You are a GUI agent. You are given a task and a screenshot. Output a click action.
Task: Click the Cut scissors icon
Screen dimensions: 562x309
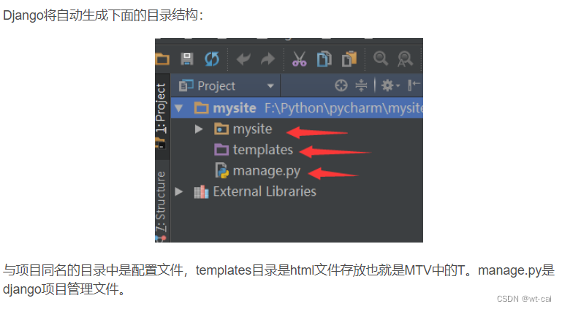[300, 58]
